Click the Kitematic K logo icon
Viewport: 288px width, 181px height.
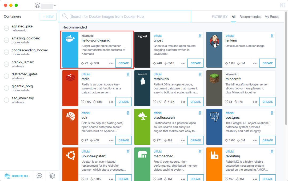(x=282, y=5)
